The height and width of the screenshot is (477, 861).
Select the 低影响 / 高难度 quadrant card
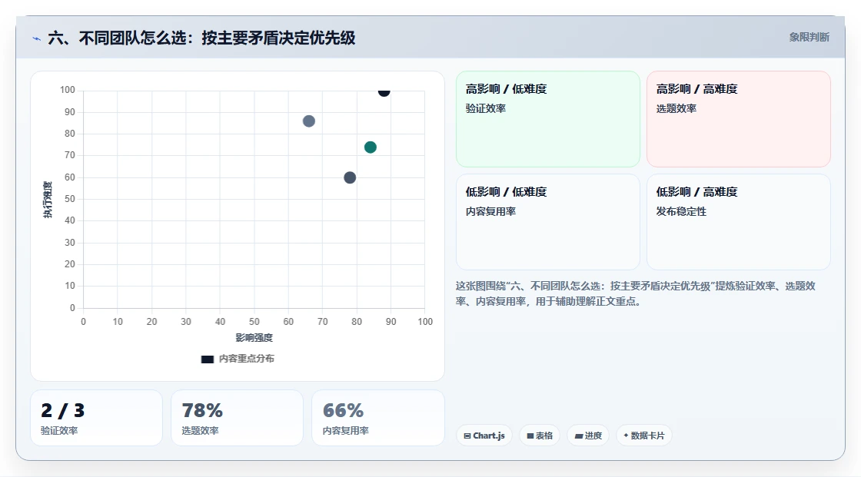739,222
